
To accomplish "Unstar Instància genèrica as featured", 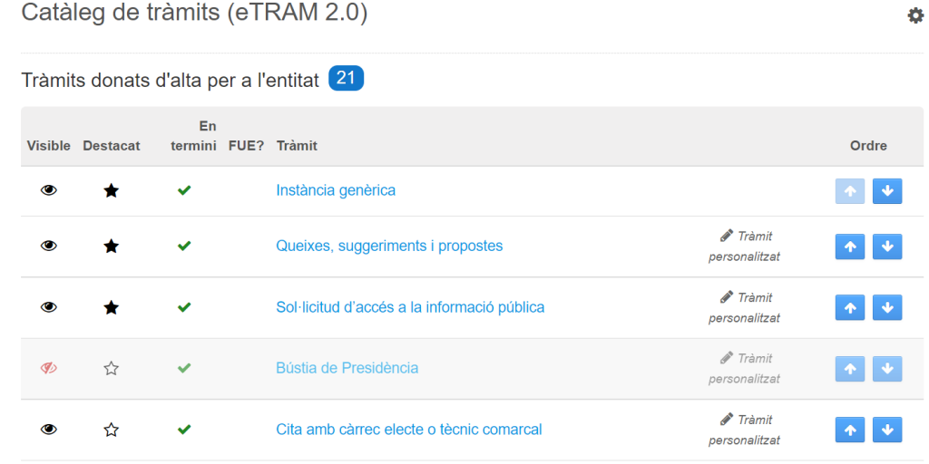I will (111, 190).
